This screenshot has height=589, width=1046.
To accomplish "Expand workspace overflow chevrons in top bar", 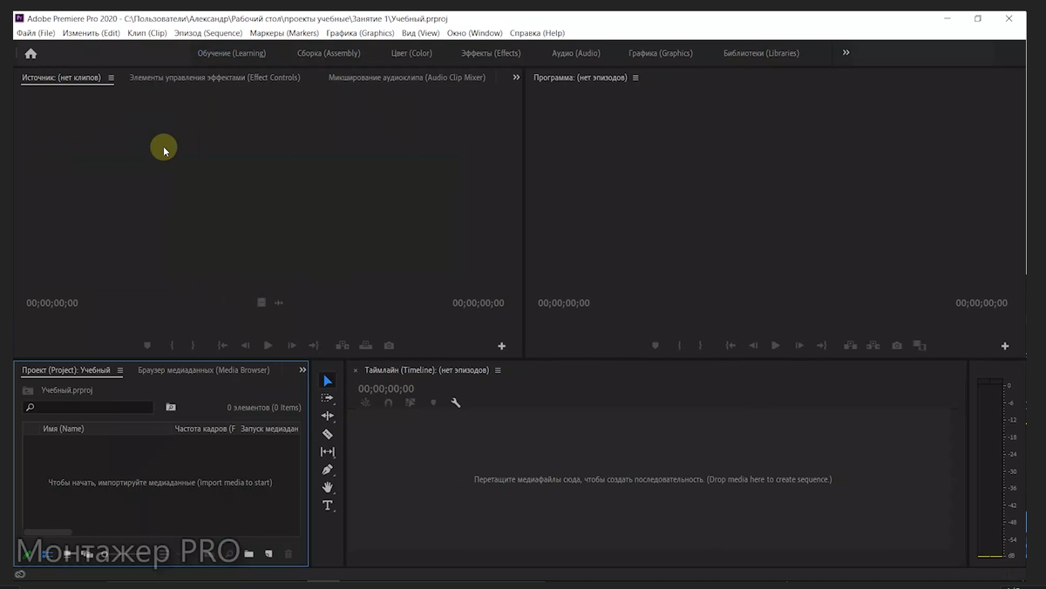I will (x=846, y=52).
